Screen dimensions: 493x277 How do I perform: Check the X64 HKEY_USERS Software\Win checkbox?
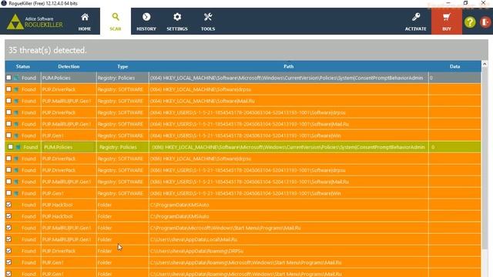[8, 135]
